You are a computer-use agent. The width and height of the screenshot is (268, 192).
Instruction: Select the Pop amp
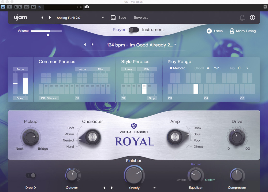coord(196,140)
